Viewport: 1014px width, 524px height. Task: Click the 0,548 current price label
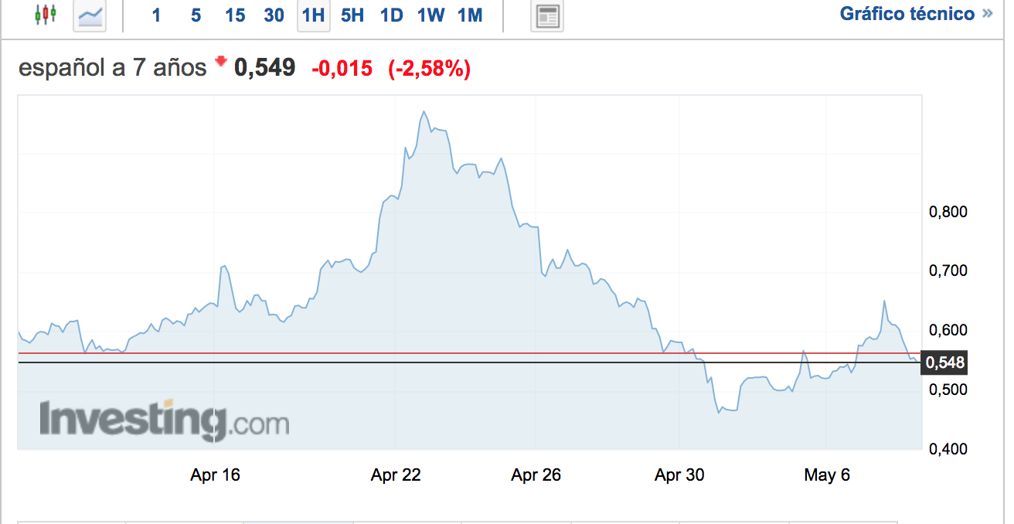pyautogui.click(x=944, y=362)
